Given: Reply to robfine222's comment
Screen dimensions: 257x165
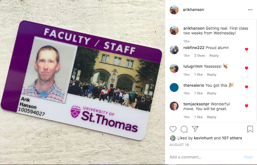Looking at the screenshot, I should 214,56.
